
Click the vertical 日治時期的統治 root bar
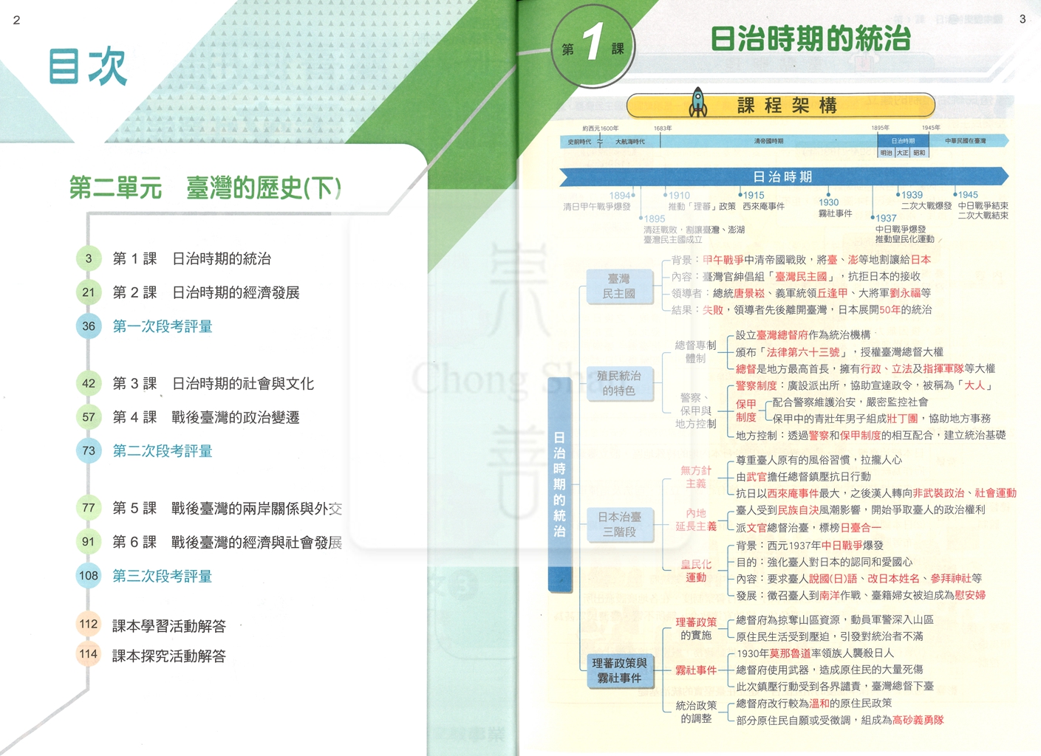point(559,484)
